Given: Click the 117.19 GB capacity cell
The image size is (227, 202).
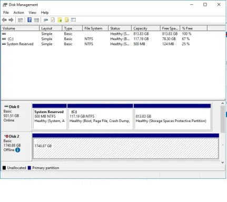Looking at the screenshot, I should [x=141, y=39].
